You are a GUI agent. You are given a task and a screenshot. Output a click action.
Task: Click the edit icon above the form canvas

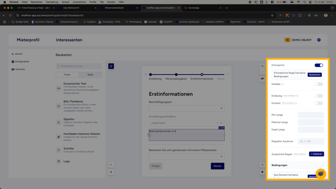point(111,66)
